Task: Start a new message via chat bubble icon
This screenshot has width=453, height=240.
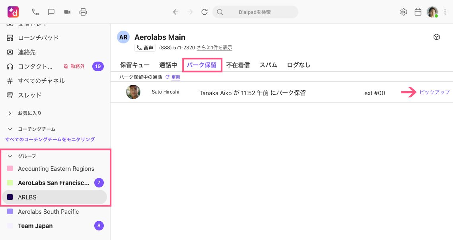Action: tap(51, 12)
